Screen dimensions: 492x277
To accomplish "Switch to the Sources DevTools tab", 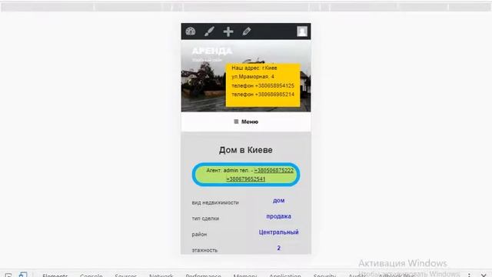I will pyautogui.click(x=125, y=275).
